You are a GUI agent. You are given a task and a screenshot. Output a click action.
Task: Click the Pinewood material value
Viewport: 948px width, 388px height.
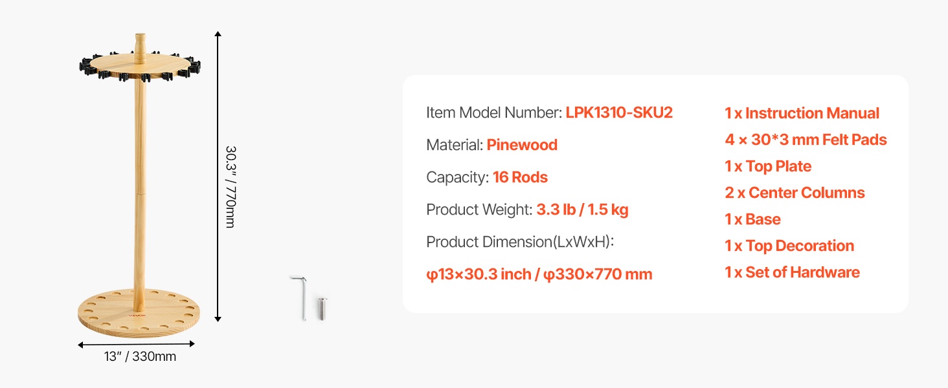point(522,145)
